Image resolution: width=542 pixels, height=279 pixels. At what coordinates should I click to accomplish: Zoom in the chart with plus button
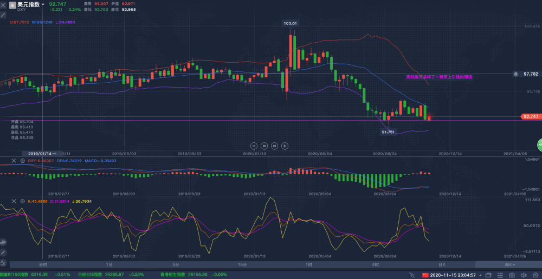coord(285,145)
